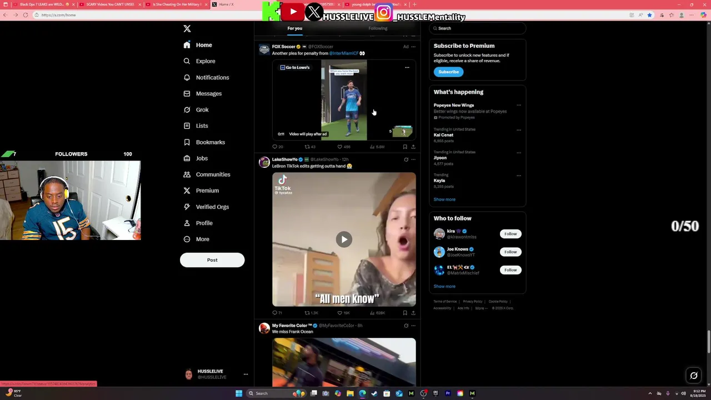
Task: Open more options on My Favorite Color post
Action: pos(413,326)
